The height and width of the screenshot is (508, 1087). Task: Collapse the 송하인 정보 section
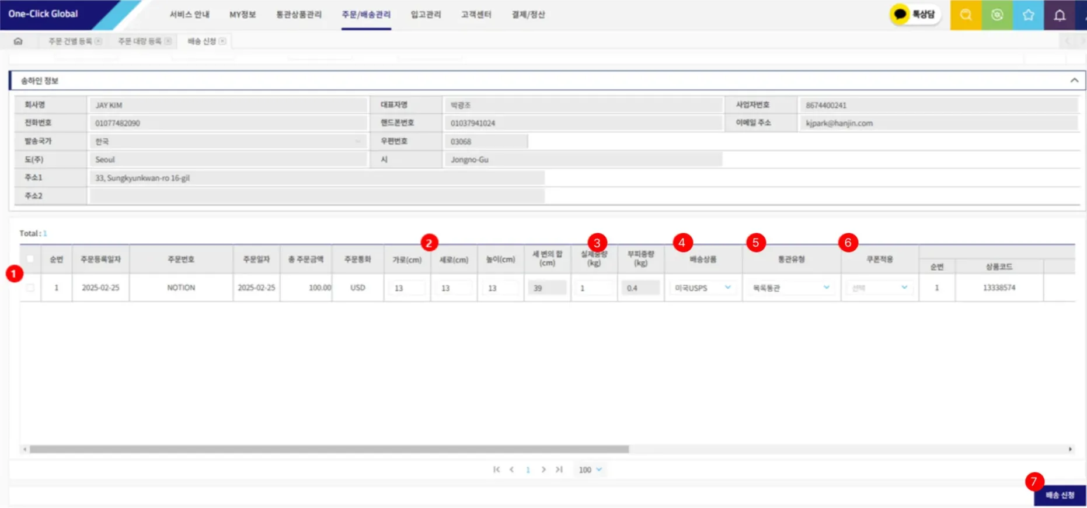point(1074,80)
